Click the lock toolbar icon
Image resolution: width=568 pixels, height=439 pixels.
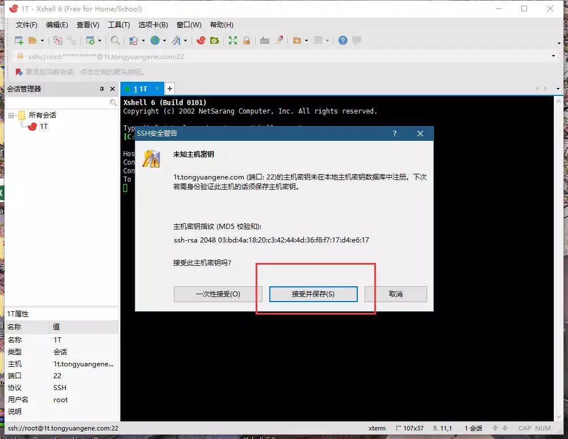pos(247,40)
